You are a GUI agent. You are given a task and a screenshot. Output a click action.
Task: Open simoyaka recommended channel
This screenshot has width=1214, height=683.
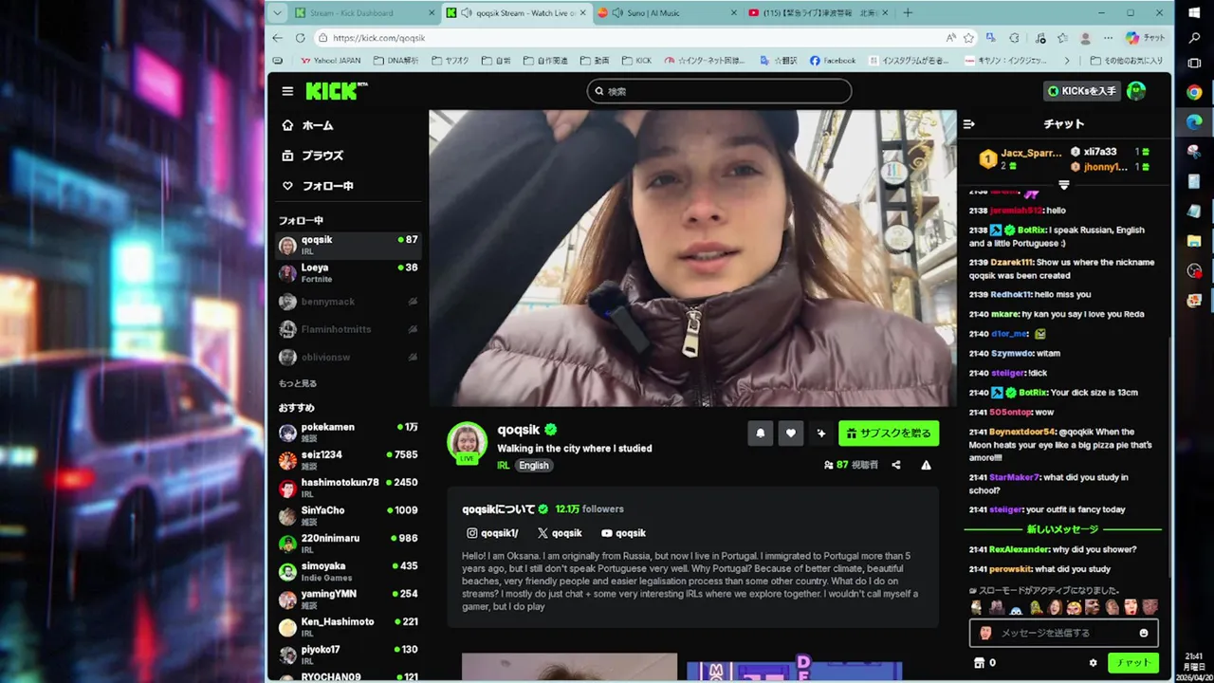348,571
